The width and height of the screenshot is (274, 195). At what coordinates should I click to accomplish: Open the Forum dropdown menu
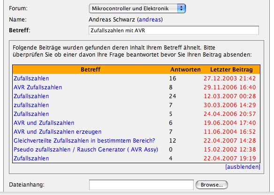pos(137,8)
